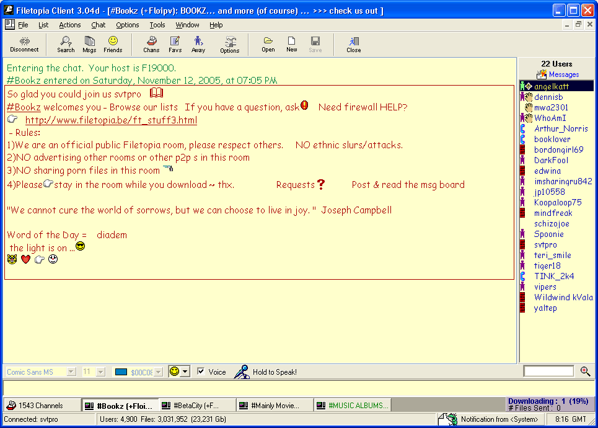The height and width of the screenshot is (428, 598).
Task: Open the filetopia.be ft_stuff3.html link
Action: click(111, 120)
